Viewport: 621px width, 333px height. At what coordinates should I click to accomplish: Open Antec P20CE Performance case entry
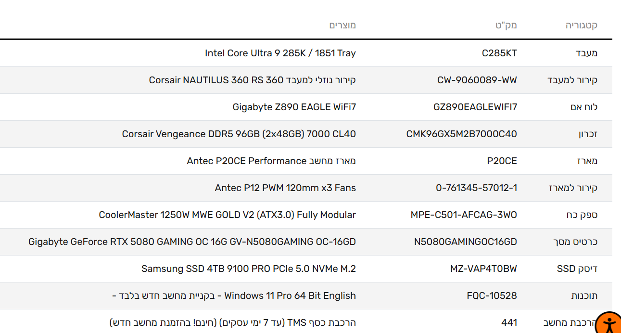pyautogui.click(x=271, y=161)
